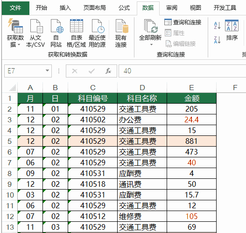Select row 13 header
This screenshot has width=246, height=233.
(10, 227)
